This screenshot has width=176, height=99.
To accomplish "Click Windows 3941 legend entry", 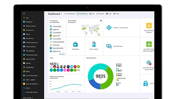I will click(x=119, y=75).
